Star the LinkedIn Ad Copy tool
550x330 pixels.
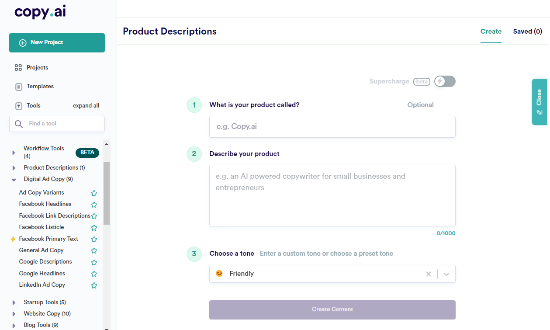pos(94,285)
